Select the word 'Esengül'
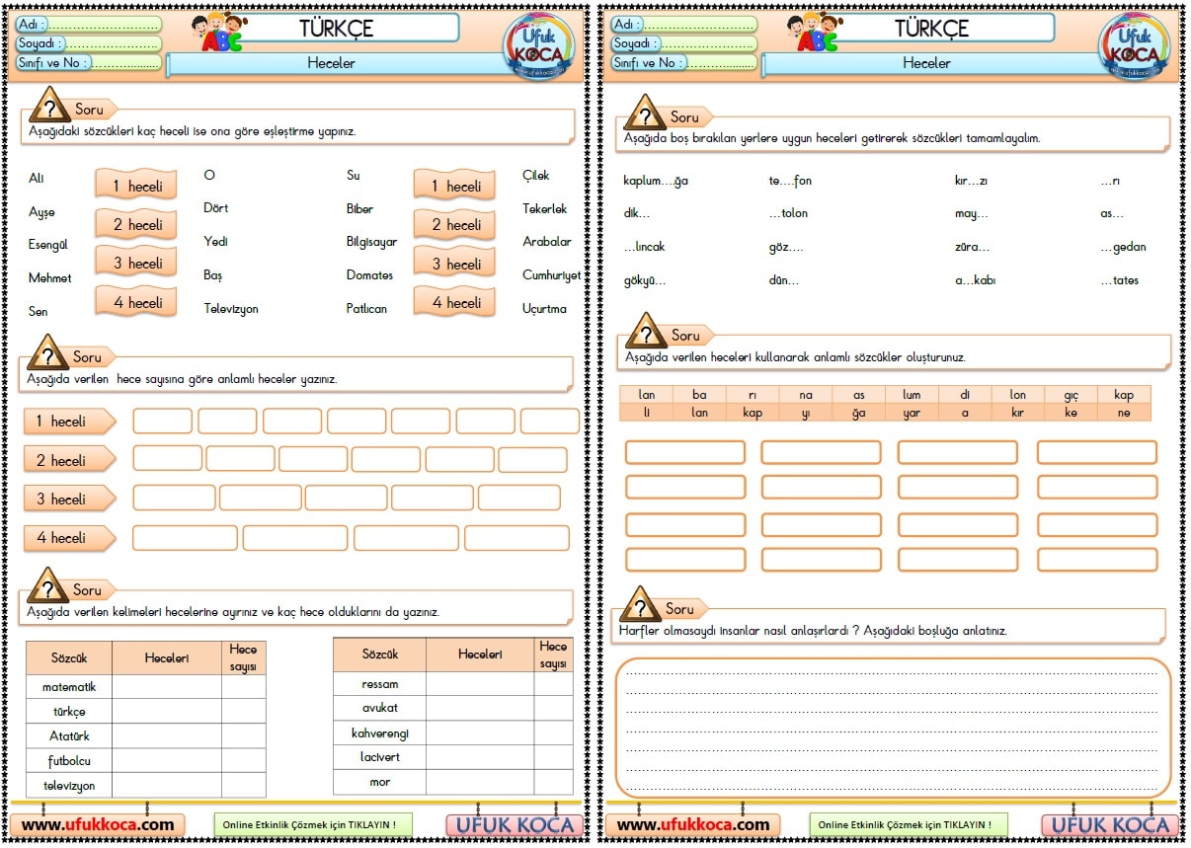The width and height of the screenshot is (1191, 848). (48, 245)
